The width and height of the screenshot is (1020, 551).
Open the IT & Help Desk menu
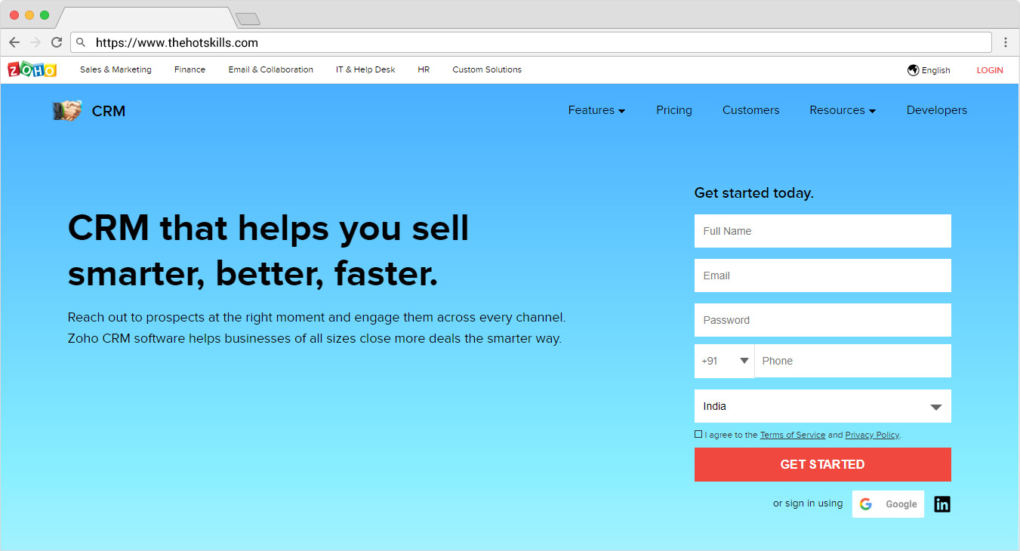tap(365, 69)
